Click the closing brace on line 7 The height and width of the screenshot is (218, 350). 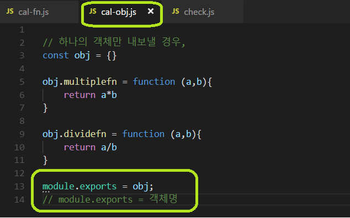click(45, 108)
